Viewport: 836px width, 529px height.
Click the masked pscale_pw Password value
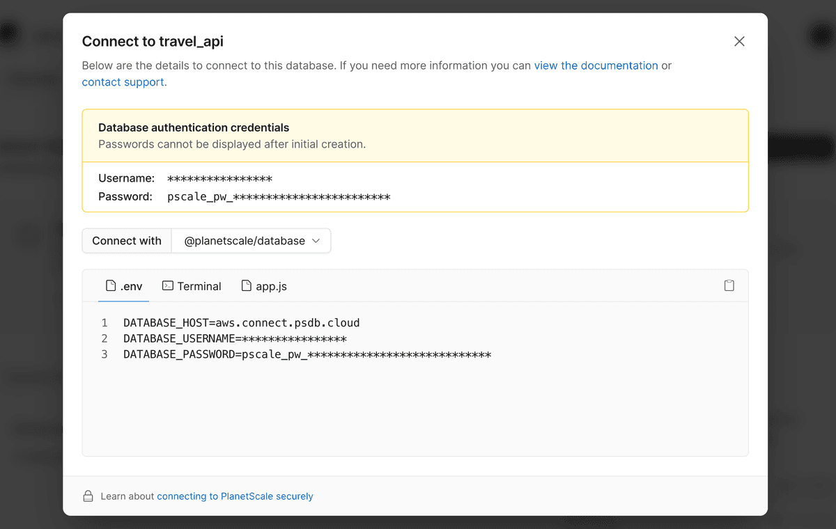pos(279,197)
